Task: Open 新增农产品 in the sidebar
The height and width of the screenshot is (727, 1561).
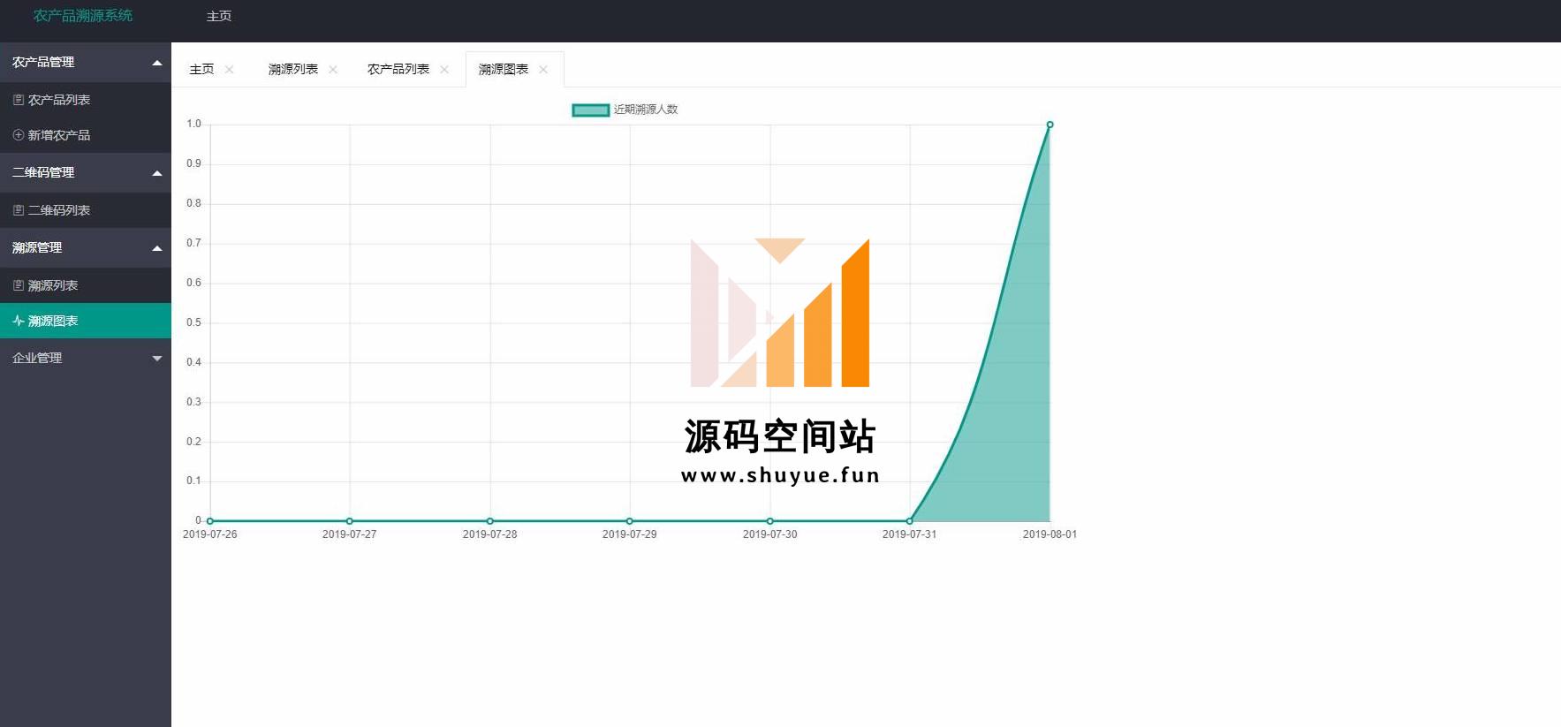Action: pos(86,135)
